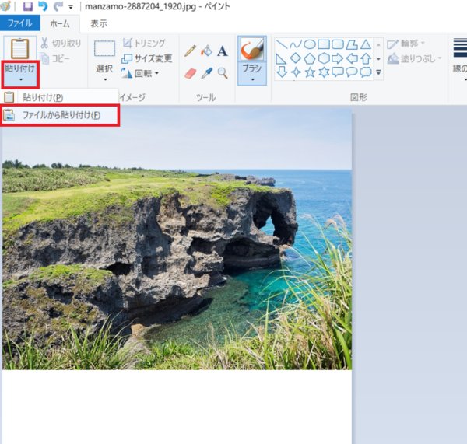Viewport: 467px width, 444px height.
Task: Redo the last undone action
Action: pyautogui.click(x=58, y=6)
